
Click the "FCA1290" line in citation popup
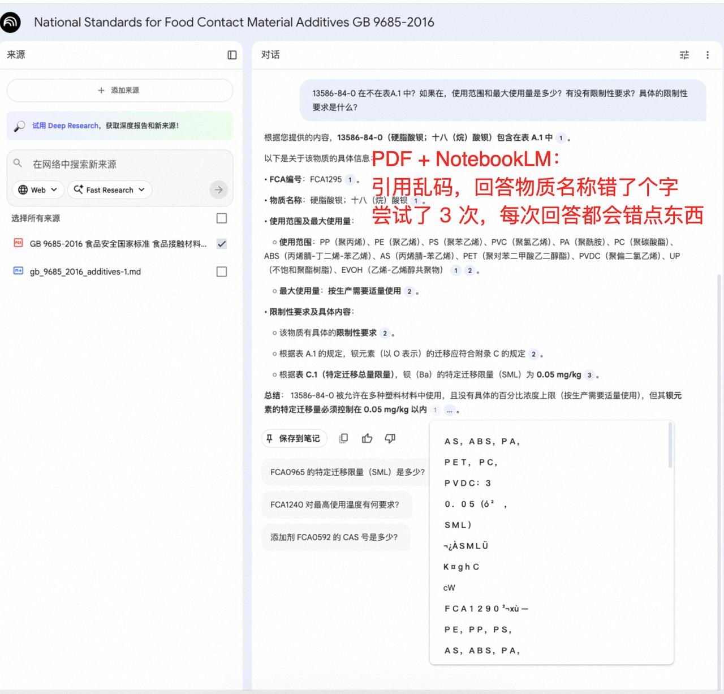click(486, 609)
